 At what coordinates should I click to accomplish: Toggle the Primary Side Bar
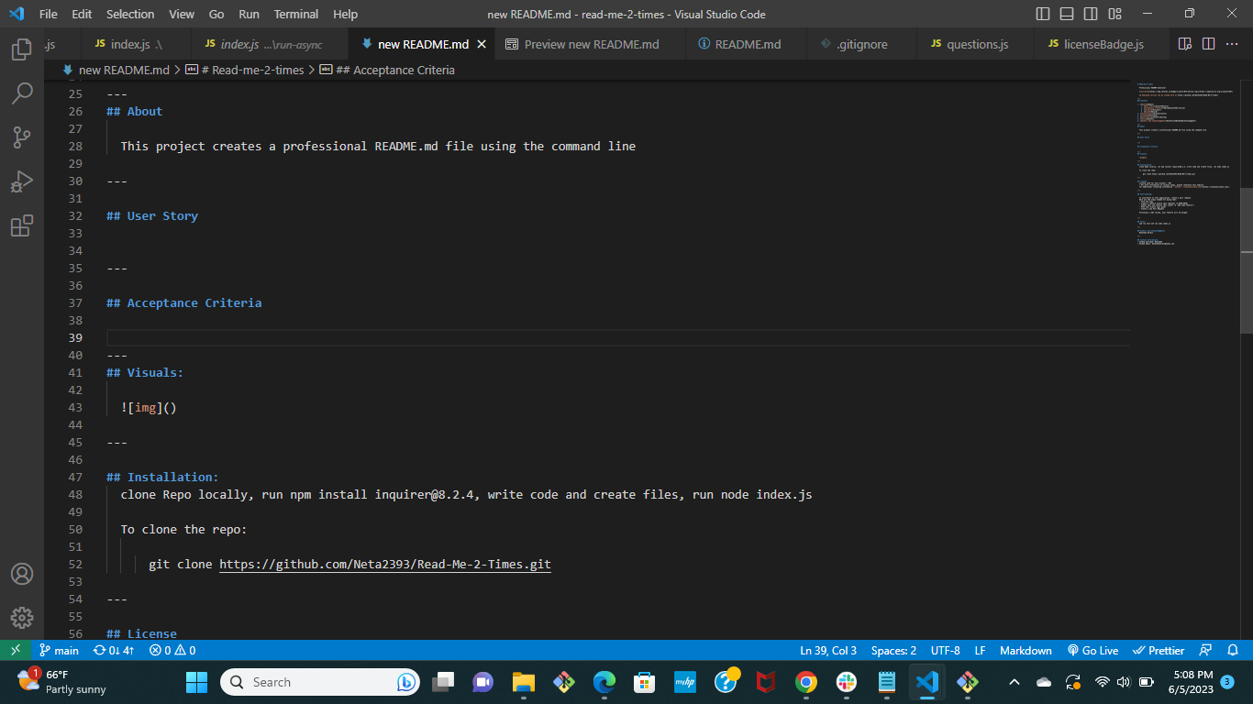point(1042,14)
